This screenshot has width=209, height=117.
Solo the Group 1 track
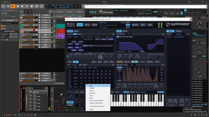pos(37,15)
